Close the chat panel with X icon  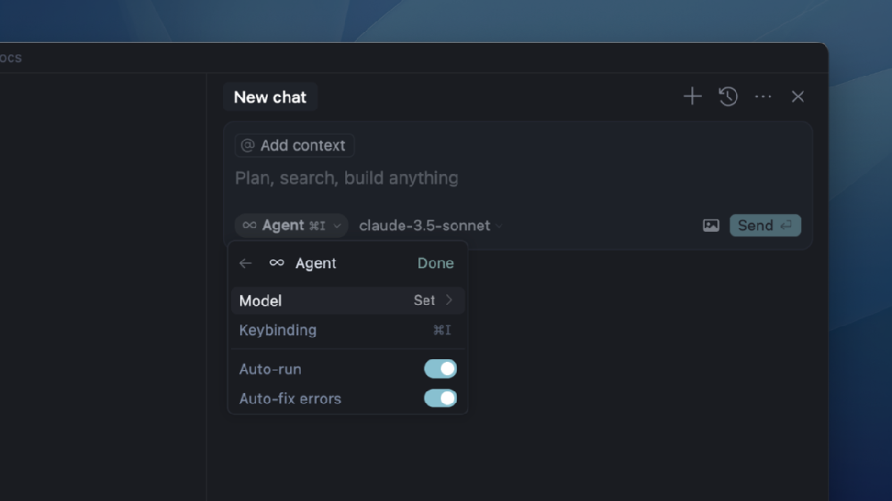[797, 96]
